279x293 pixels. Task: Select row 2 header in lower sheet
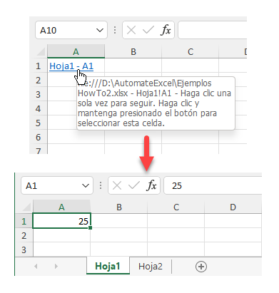tap(24, 235)
